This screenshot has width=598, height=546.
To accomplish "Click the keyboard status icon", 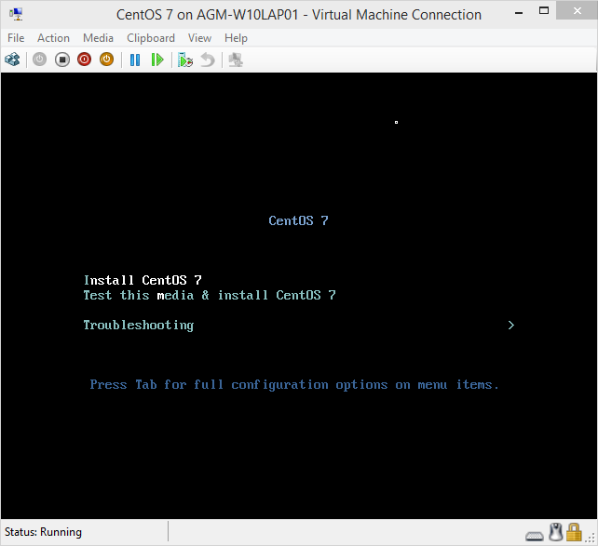I will 535,536.
